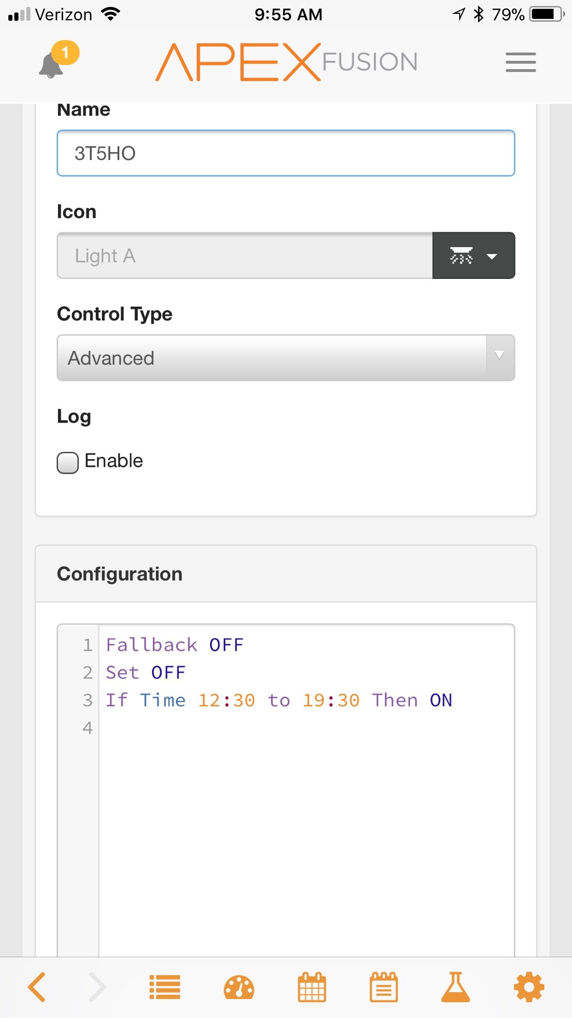Click the Fallback OFF code line
Viewport: 572px width, 1018px height.
[x=175, y=645]
